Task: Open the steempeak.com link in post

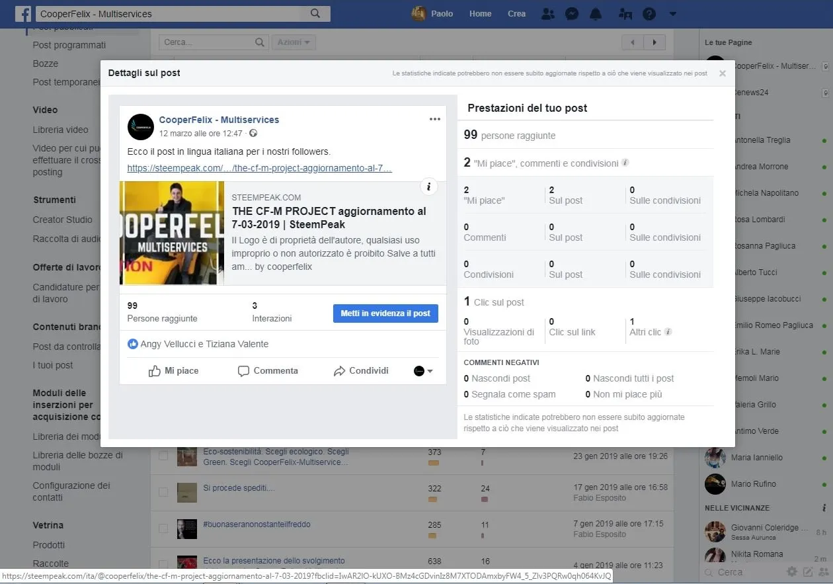Action: click(x=259, y=168)
